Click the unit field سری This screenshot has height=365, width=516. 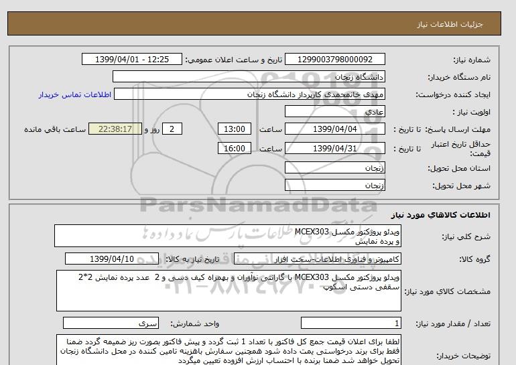click(x=111, y=323)
